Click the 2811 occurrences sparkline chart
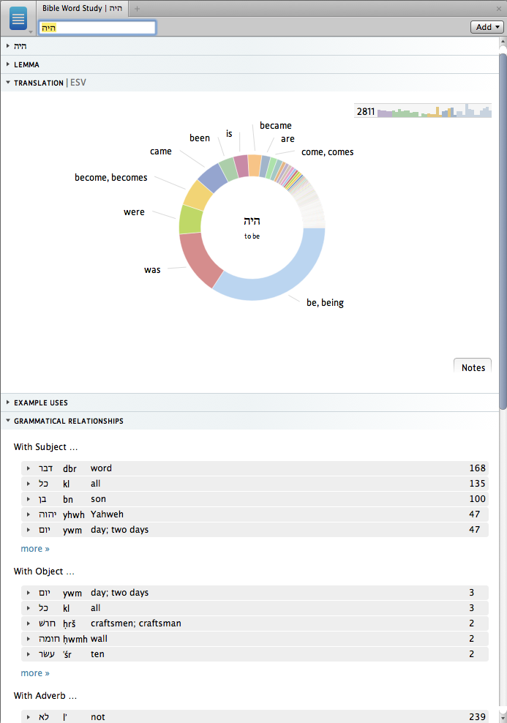The image size is (507, 723). coord(423,110)
